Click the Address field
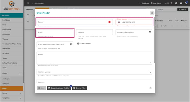The image size is (190, 102). 94,81
